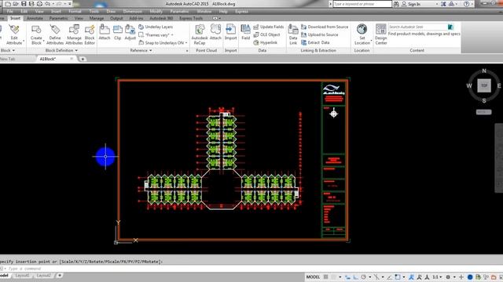Image resolution: width=503 pixels, height=282 pixels.
Task: Switch to the Manage ribbon tab
Action: click(x=96, y=18)
